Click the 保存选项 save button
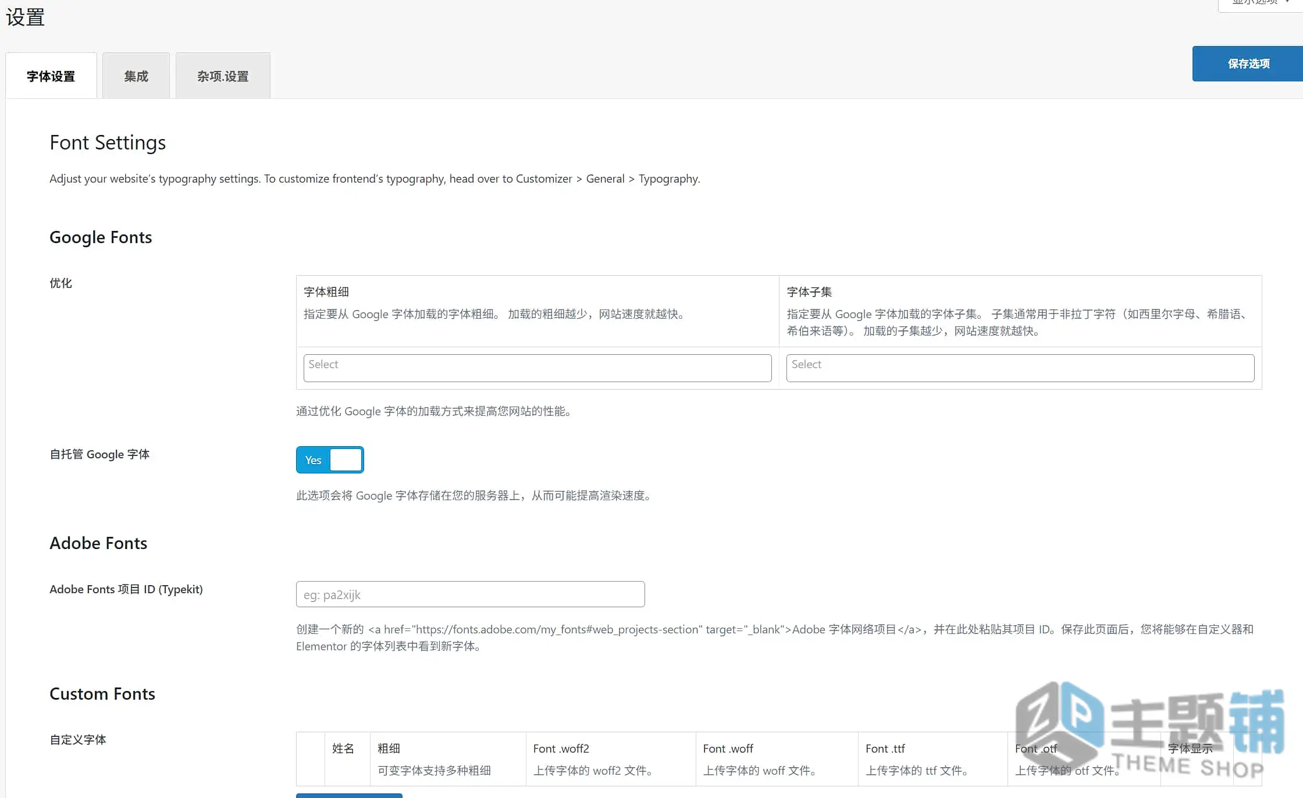This screenshot has width=1303, height=798. click(x=1248, y=63)
